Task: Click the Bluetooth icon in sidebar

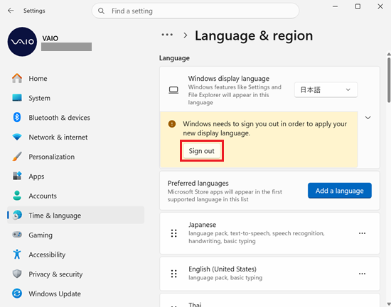Action: point(17,117)
